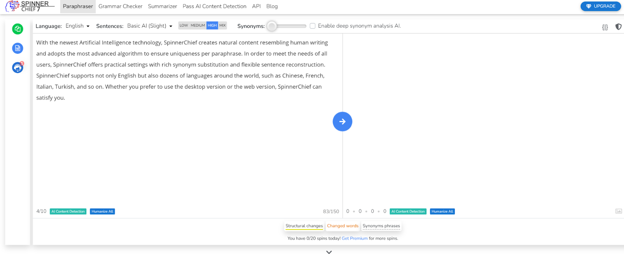The height and width of the screenshot is (254, 624).
Task: Select the MEDIUM level option
Action: click(x=198, y=26)
